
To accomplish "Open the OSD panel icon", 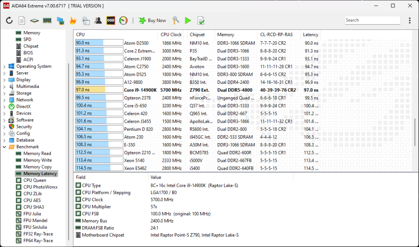I will click(110, 20).
